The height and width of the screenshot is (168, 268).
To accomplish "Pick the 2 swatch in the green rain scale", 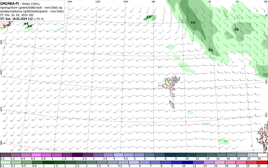I will [70, 162].
